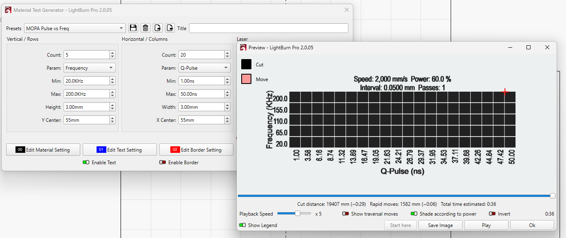This screenshot has height=238, width=566.
Task: Click into the Title text field
Action: [x=268, y=28]
